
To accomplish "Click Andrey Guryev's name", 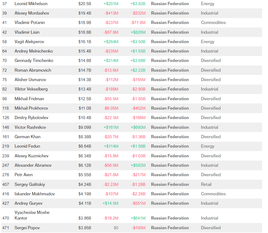I will (28, 203).
